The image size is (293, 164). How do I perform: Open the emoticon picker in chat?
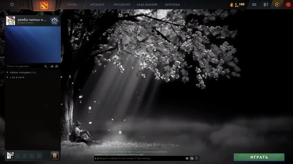tap(187, 158)
